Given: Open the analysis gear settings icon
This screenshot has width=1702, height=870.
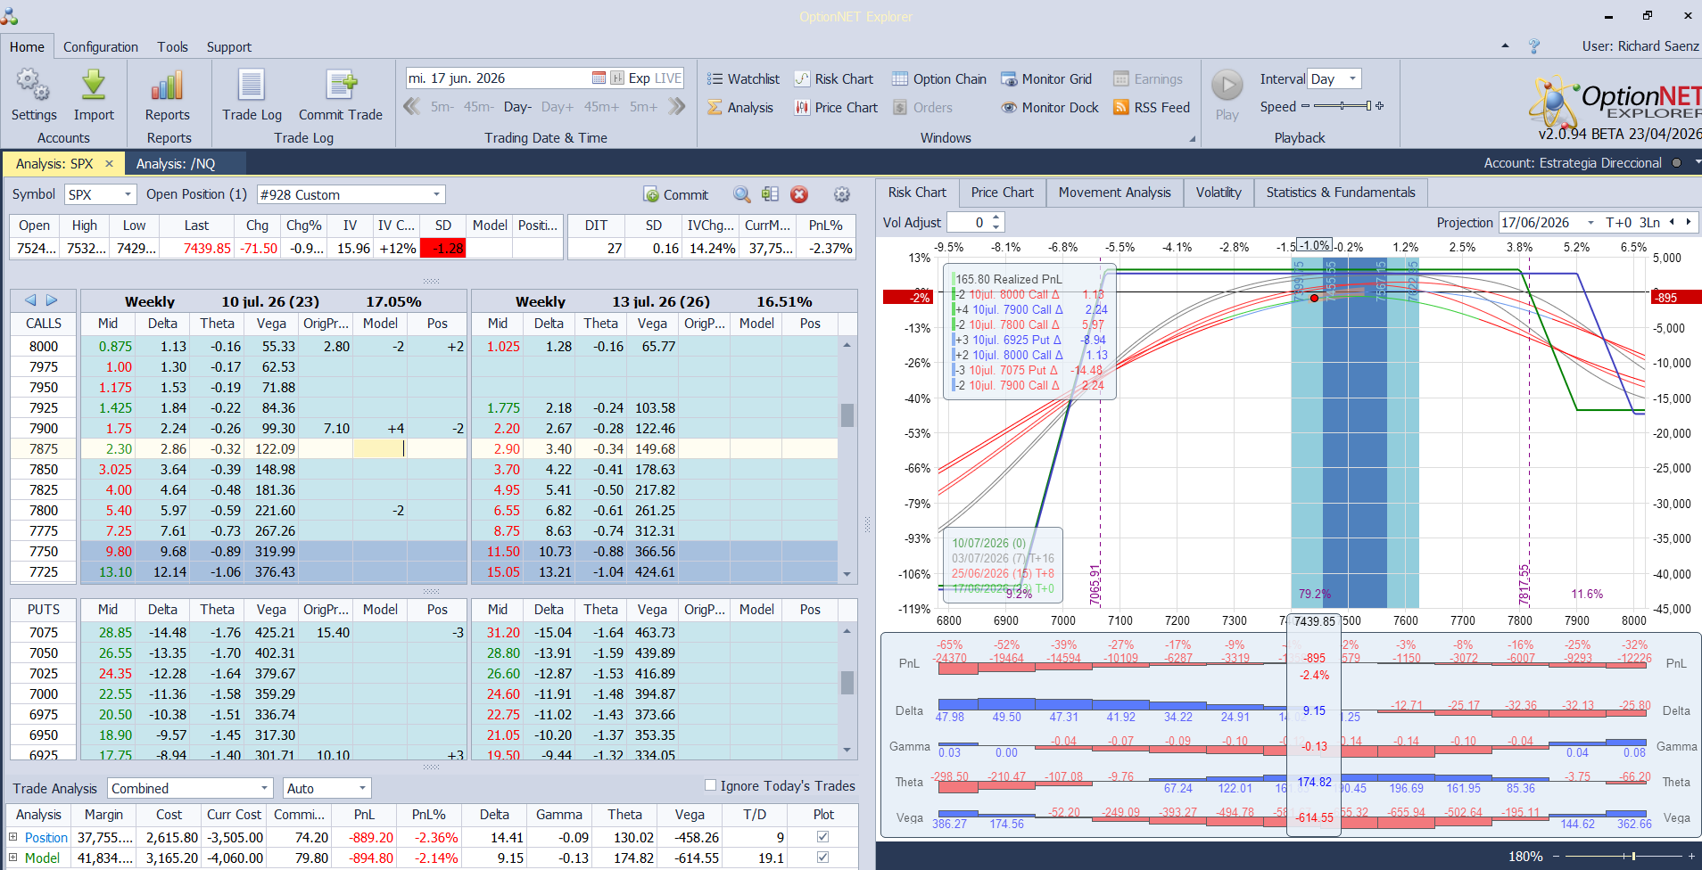Looking at the screenshot, I should click(x=841, y=194).
